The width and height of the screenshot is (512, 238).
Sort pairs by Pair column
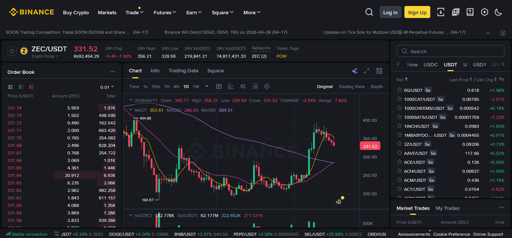[402, 79]
